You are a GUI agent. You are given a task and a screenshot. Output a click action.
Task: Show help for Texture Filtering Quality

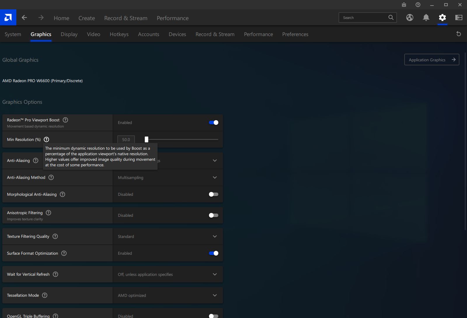point(55,236)
